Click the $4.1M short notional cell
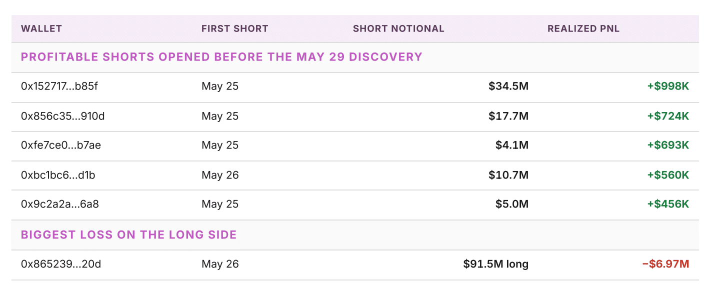716x291 pixels. [512, 145]
